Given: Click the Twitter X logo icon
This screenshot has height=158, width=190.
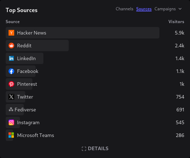Looking at the screenshot, I should tap(11, 97).
